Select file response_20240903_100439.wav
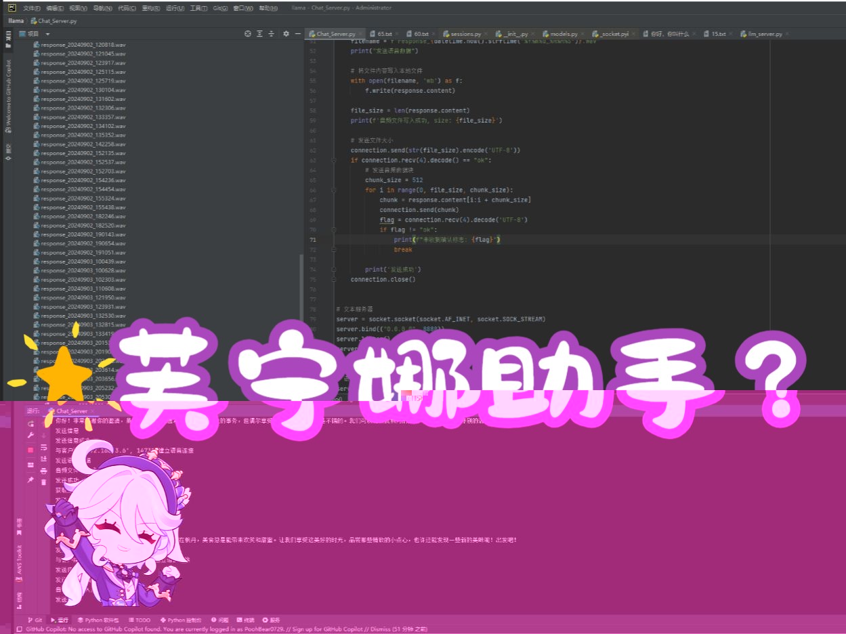Screen dimensions: 846x634 (79, 261)
